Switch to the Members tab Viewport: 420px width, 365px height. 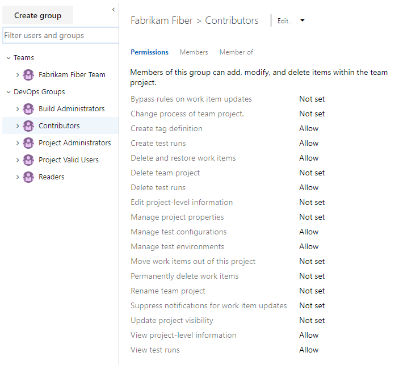(194, 52)
